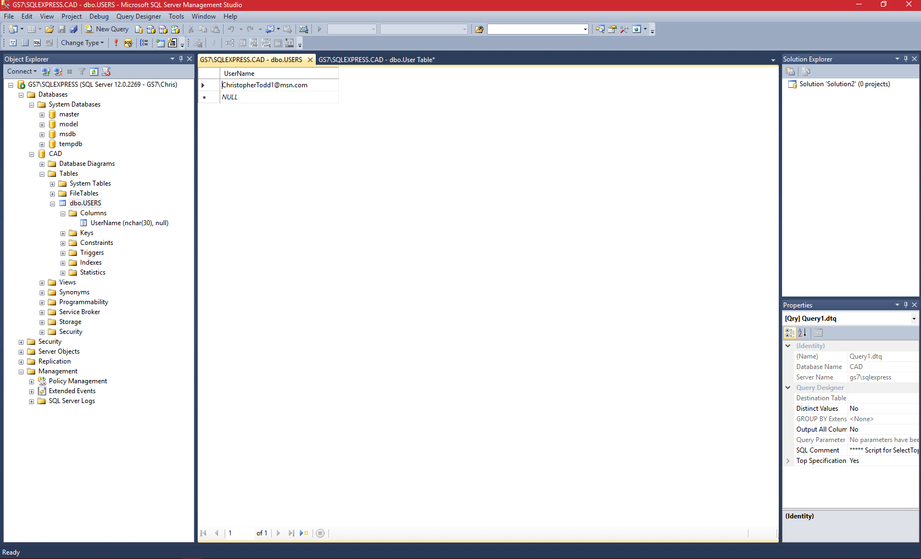Expand the Keys folder

tap(63, 233)
